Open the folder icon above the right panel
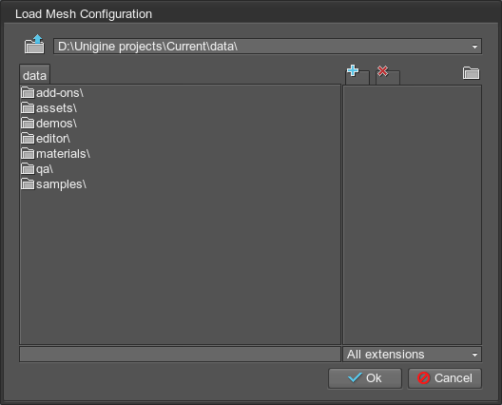The image size is (502, 405). [x=471, y=73]
